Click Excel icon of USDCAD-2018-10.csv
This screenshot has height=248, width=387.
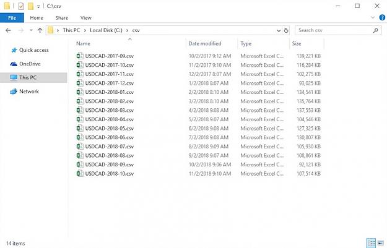point(80,174)
